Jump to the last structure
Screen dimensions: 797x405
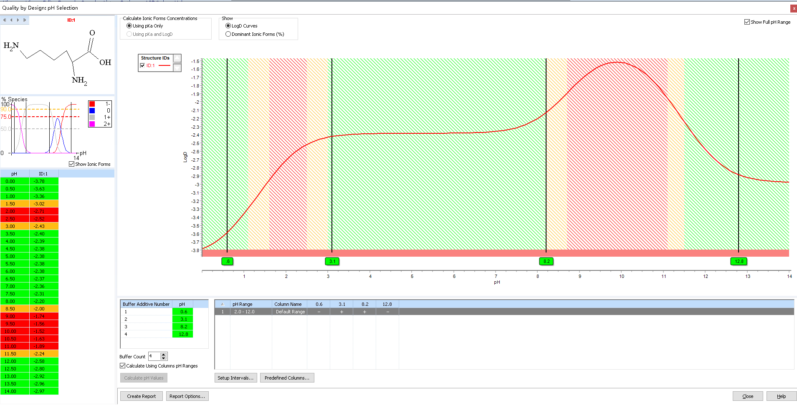point(25,20)
